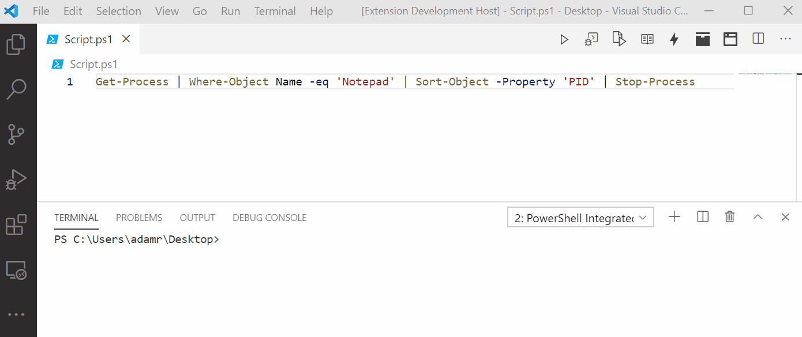Click the terminal debug bug icon
Viewport: 802px width, 337px height.
(591, 39)
